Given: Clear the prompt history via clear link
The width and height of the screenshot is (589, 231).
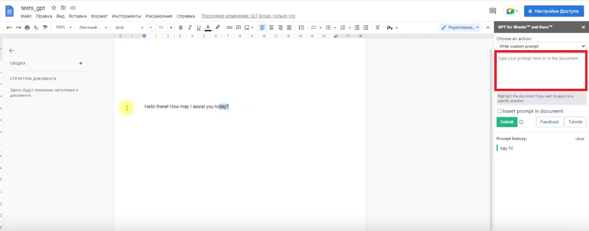Looking at the screenshot, I should (580, 138).
